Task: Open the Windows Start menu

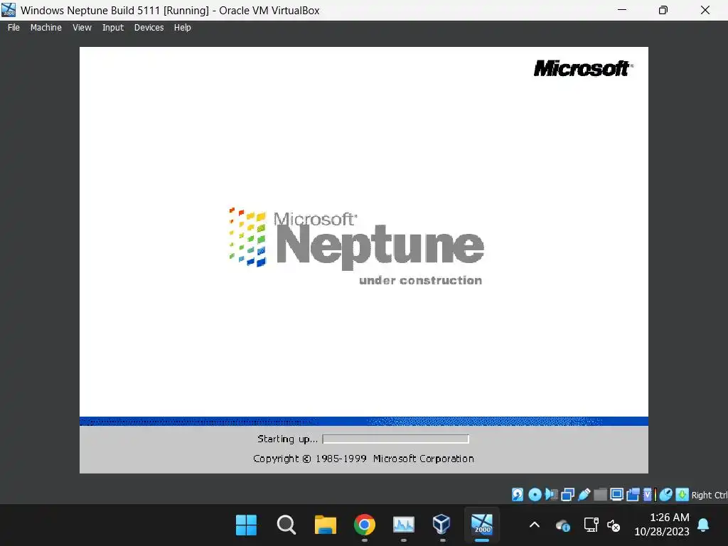Action: (x=246, y=525)
